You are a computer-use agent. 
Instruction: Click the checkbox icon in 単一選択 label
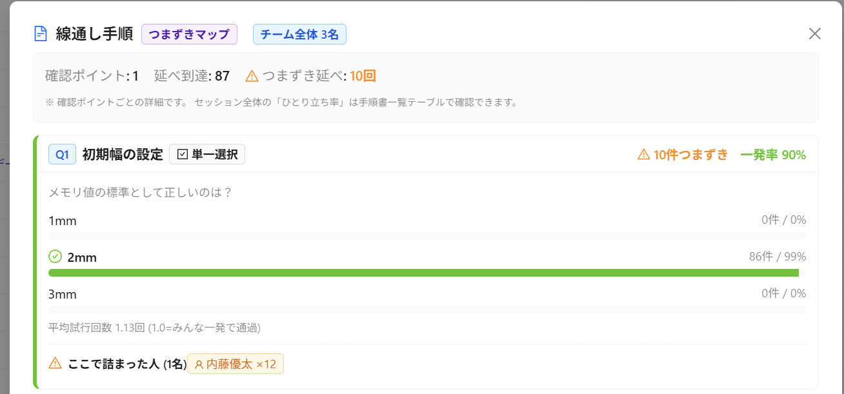(183, 155)
